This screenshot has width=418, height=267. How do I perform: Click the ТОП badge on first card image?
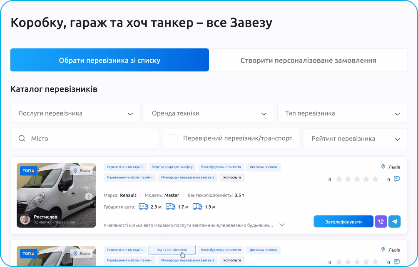coord(29,170)
